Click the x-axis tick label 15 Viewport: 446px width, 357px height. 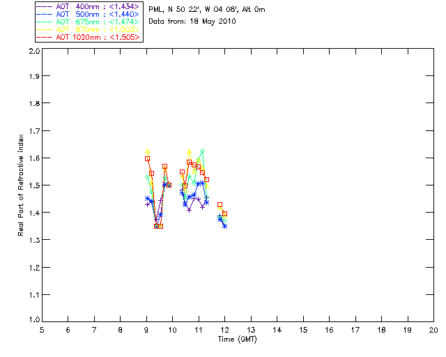(303, 330)
